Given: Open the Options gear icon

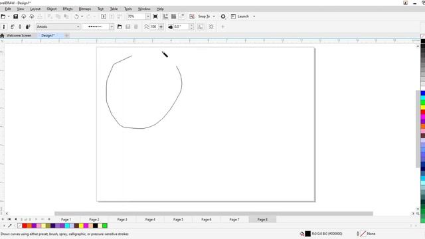Looking at the screenshot, I should pyautogui.click(x=223, y=17).
